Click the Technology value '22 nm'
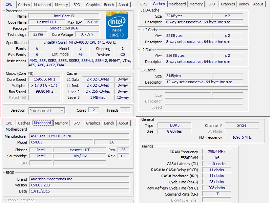Screen dimensions: 271x203 [38, 35]
